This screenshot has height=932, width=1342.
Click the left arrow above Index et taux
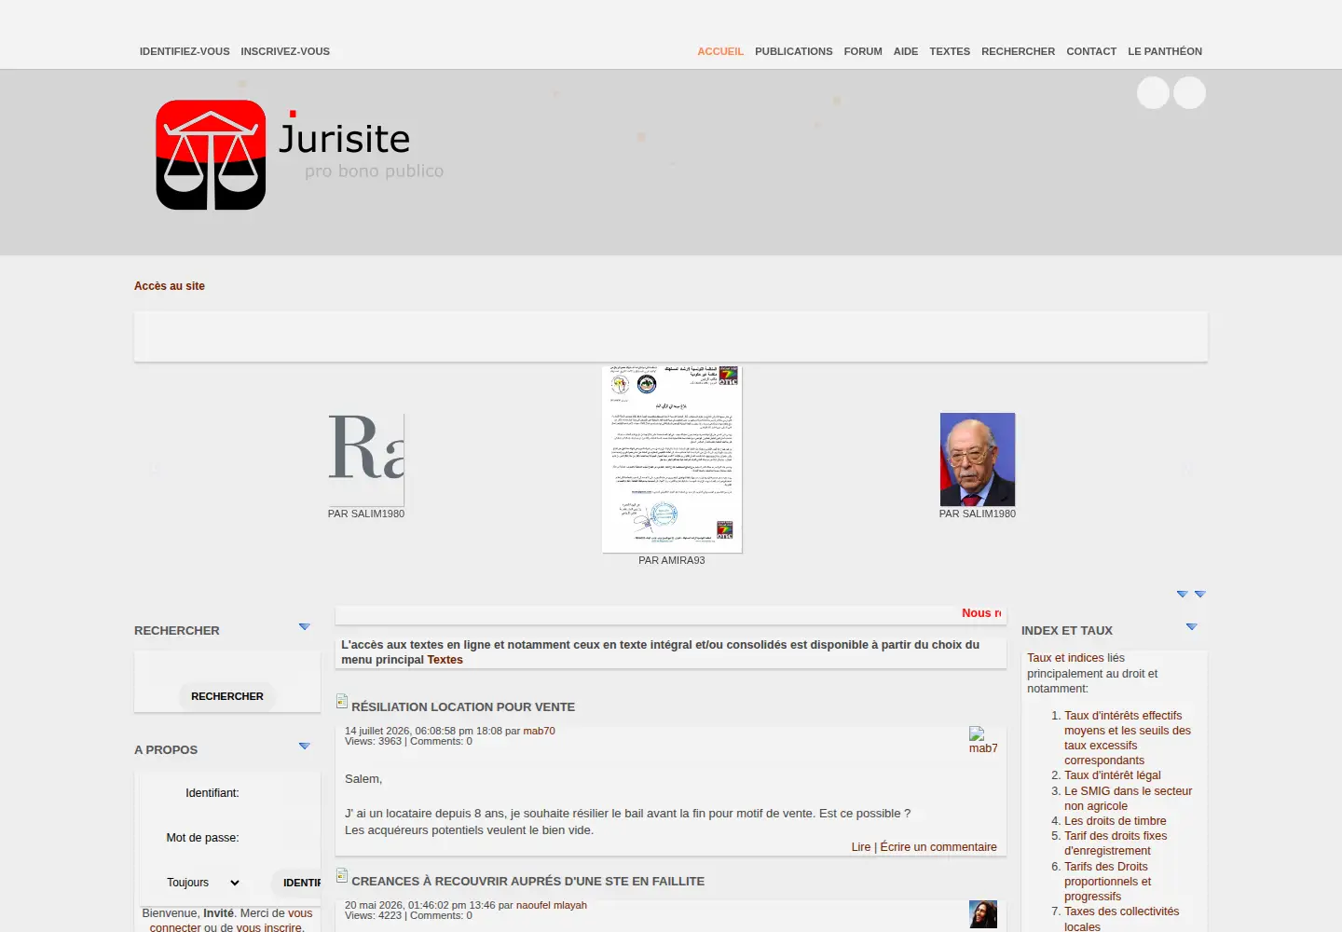coord(1182,594)
